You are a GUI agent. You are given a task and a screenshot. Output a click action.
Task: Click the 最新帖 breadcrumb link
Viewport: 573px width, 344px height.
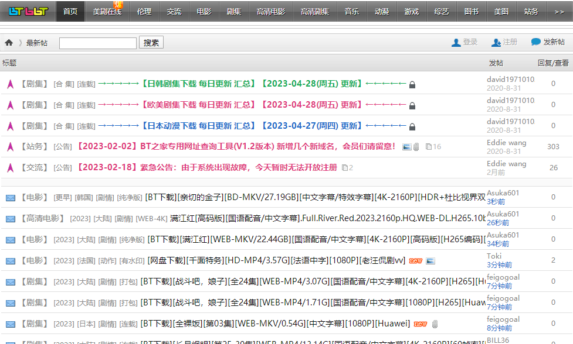[37, 43]
